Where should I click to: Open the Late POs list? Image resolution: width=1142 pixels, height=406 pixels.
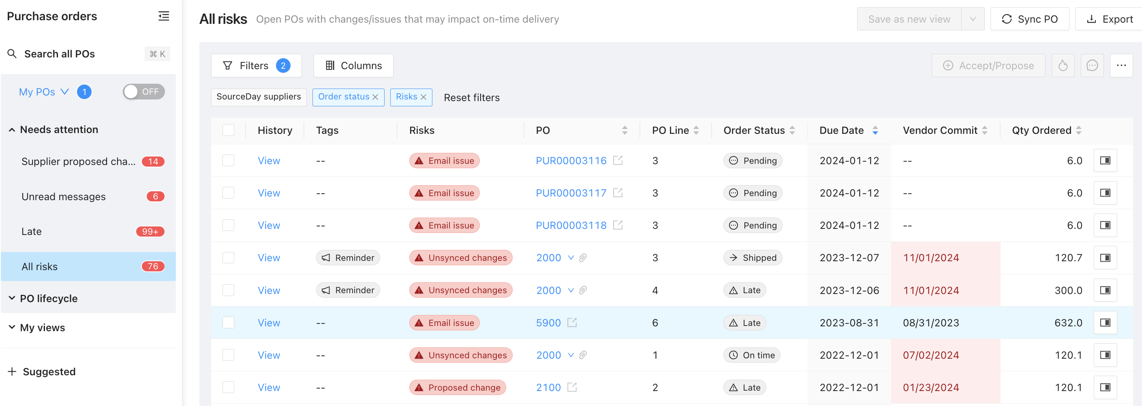click(x=88, y=231)
